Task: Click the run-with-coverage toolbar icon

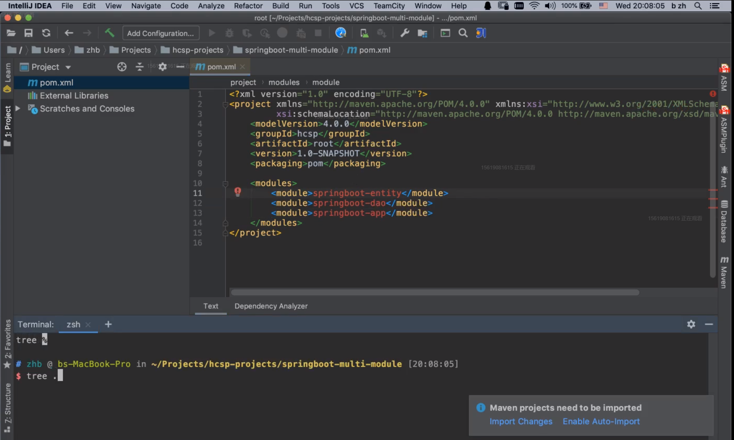Action: click(247, 33)
